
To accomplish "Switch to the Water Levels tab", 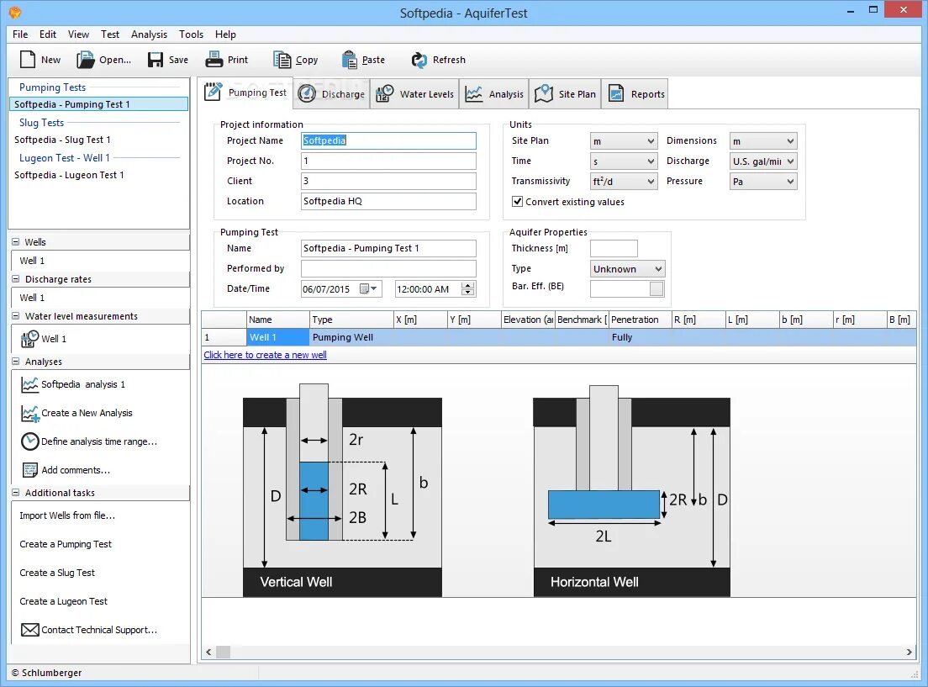I will tap(415, 93).
